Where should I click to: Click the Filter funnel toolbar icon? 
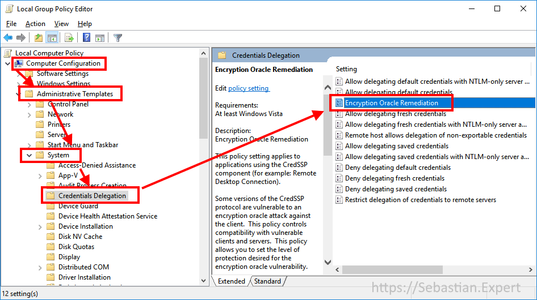tap(118, 37)
